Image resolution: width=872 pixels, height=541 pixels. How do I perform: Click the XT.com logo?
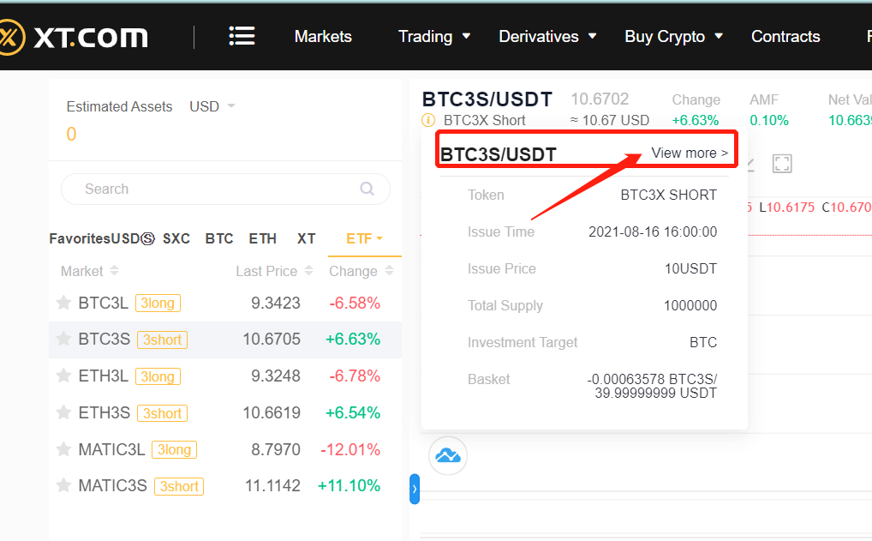(74, 37)
